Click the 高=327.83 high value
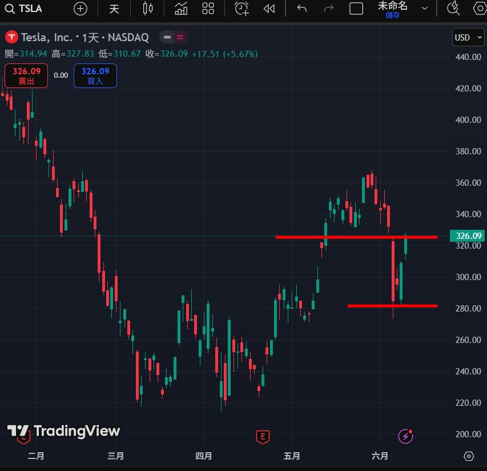Screen dimensions: 487x471 [x=73, y=54]
